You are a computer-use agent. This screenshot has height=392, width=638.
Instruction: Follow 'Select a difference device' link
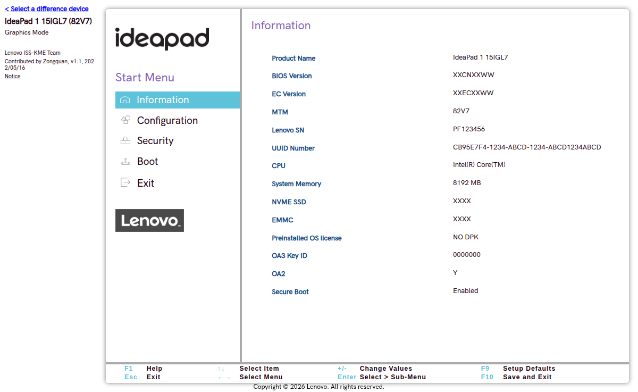coord(47,9)
